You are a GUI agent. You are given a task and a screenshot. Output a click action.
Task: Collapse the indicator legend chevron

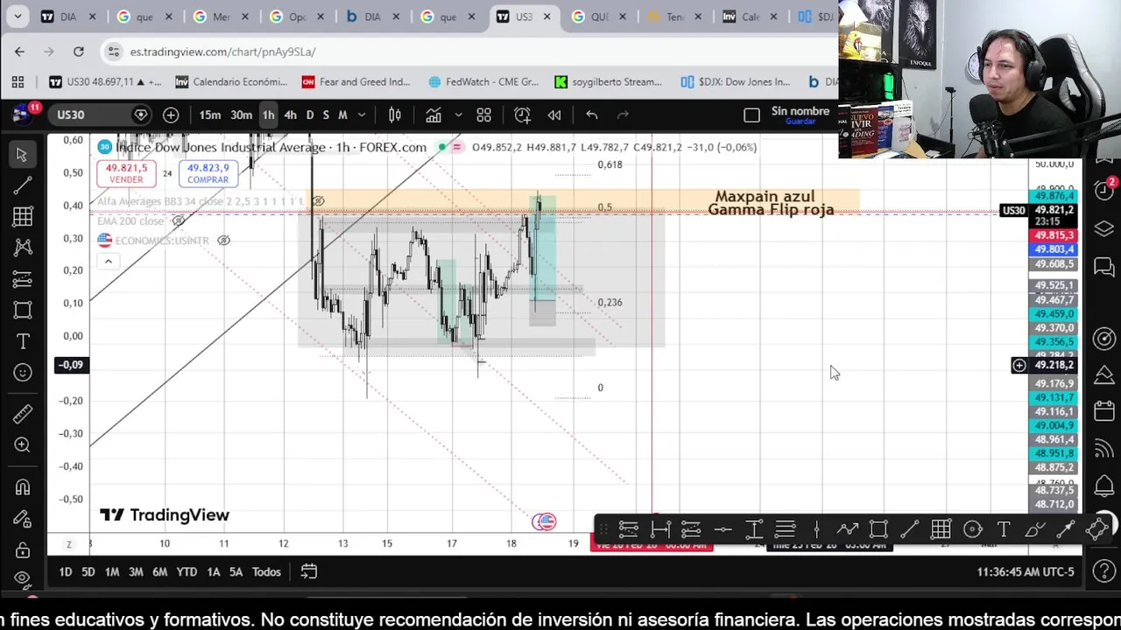pyautogui.click(x=108, y=261)
